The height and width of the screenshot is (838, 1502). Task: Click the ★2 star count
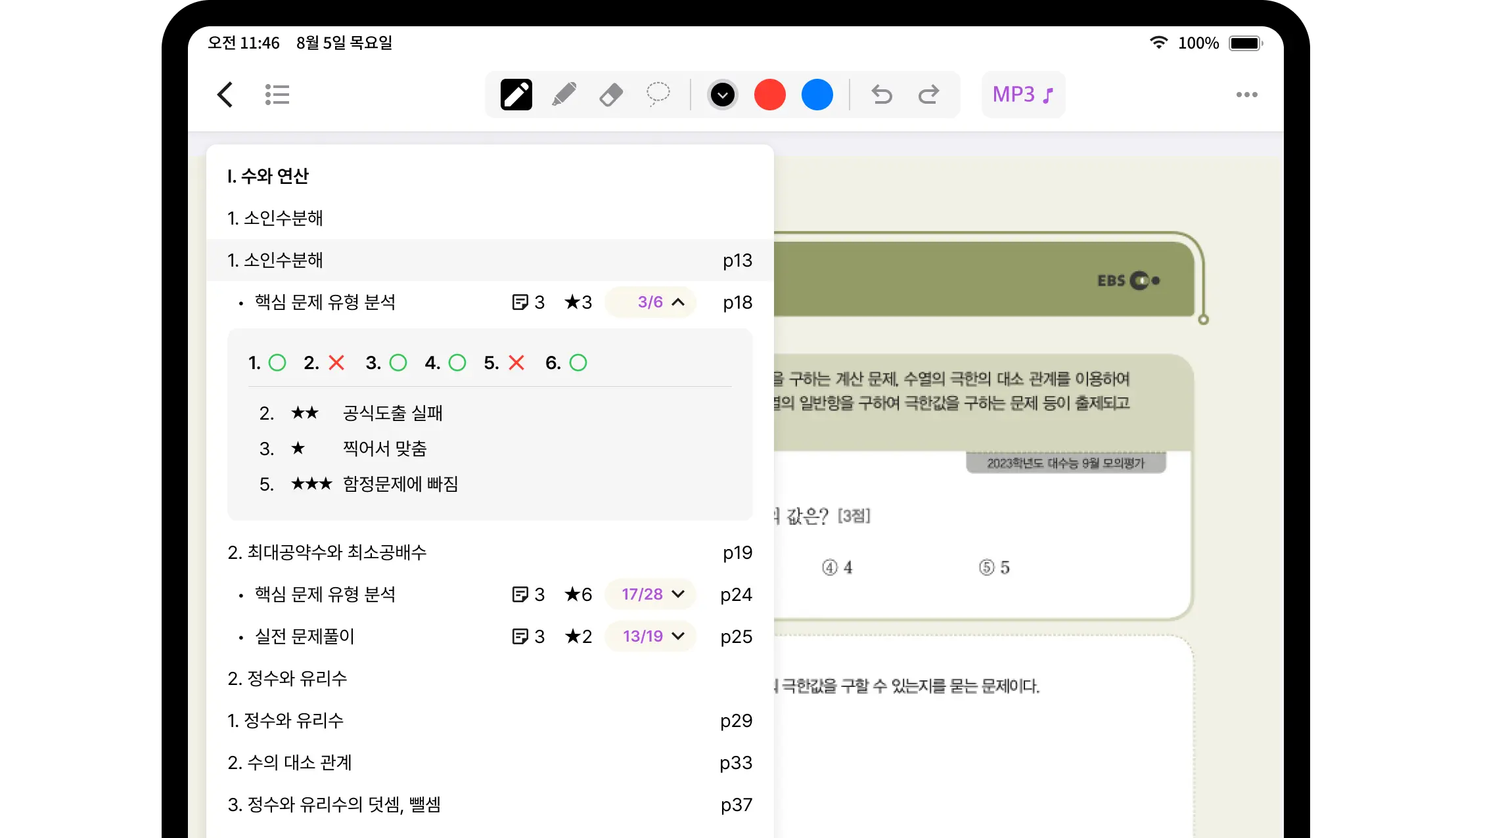[578, 636]
